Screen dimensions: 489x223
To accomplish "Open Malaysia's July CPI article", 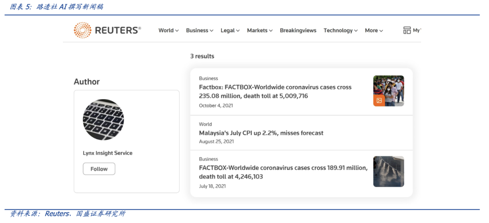I will [261, 133].
